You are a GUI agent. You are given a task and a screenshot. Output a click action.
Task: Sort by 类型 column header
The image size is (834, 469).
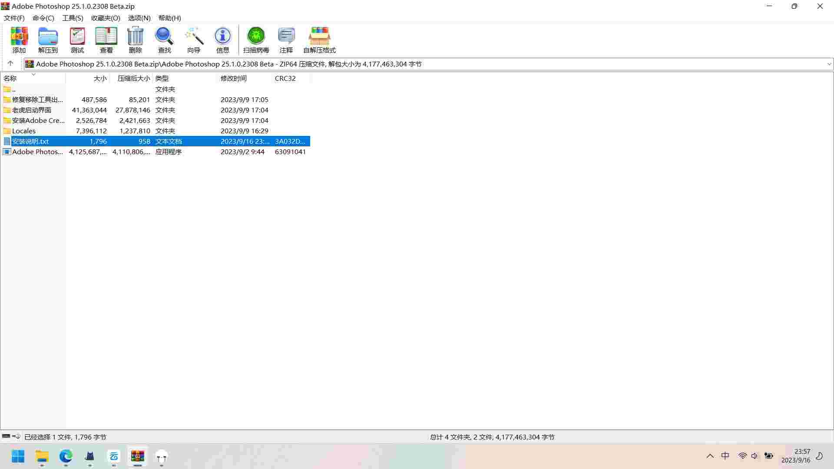185,78
